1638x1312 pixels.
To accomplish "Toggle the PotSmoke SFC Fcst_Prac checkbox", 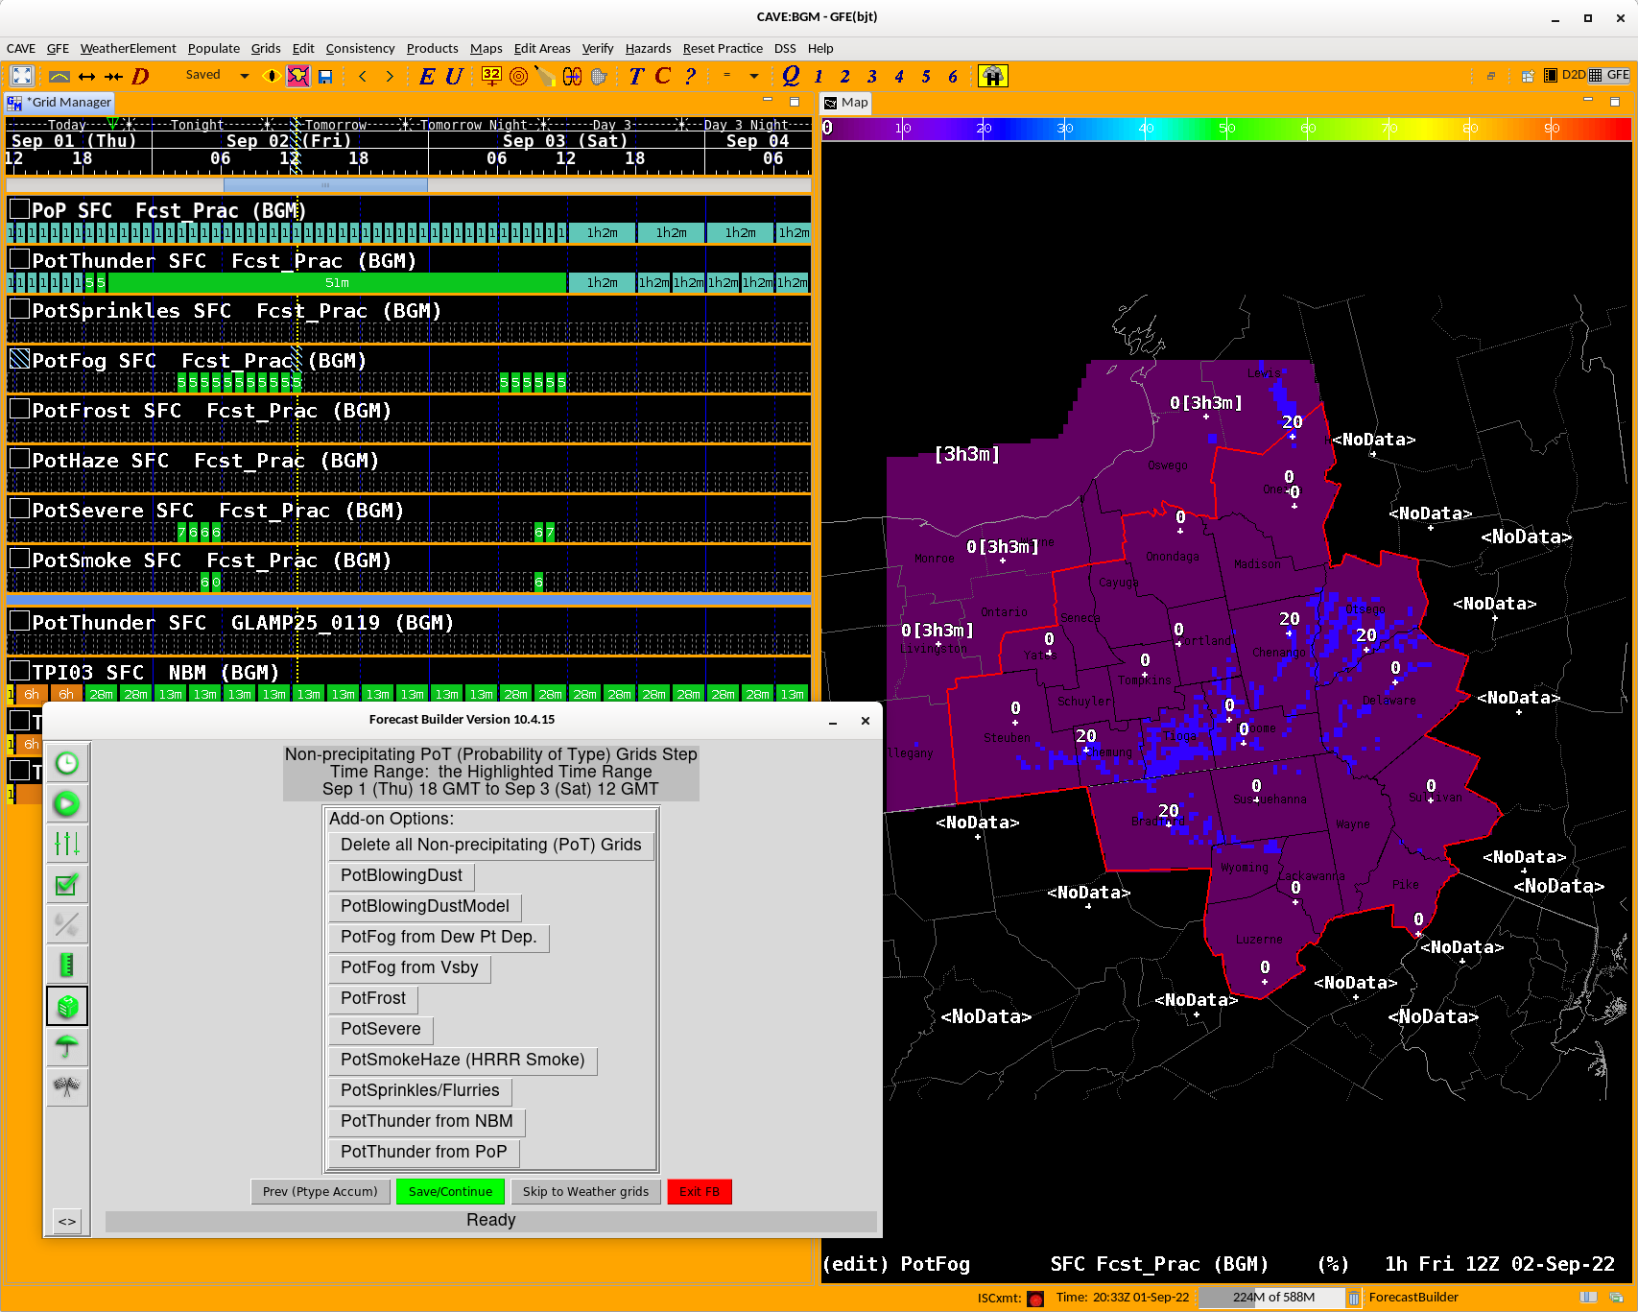I will coord(19,559).
